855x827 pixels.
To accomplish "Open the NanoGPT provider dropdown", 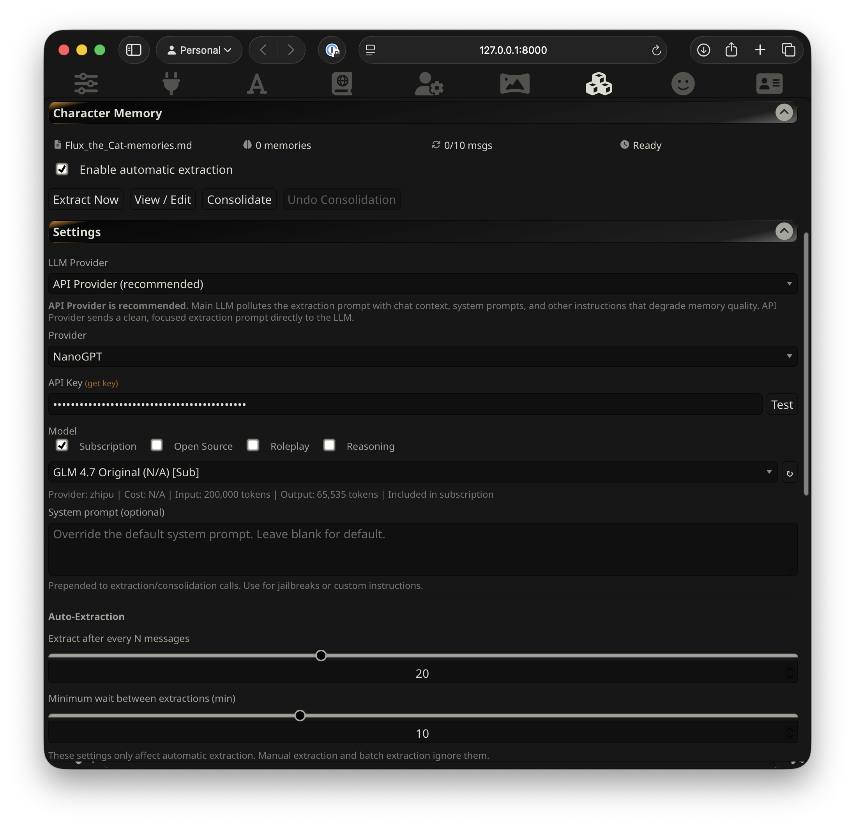I will [x=422, y=356].
